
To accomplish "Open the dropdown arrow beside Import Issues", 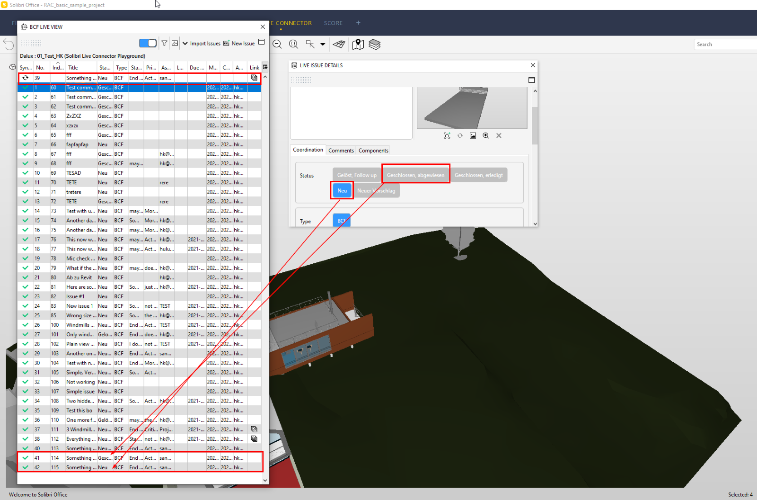I will tap(185, 43).
